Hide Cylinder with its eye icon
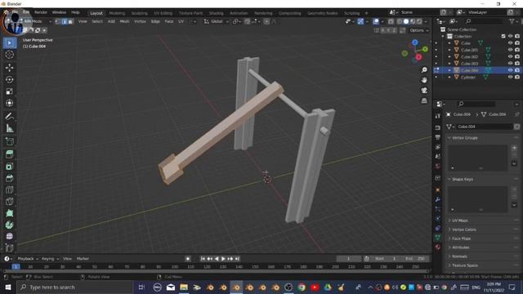Screen dimensions: 523x294 click(x=510, y=77)
